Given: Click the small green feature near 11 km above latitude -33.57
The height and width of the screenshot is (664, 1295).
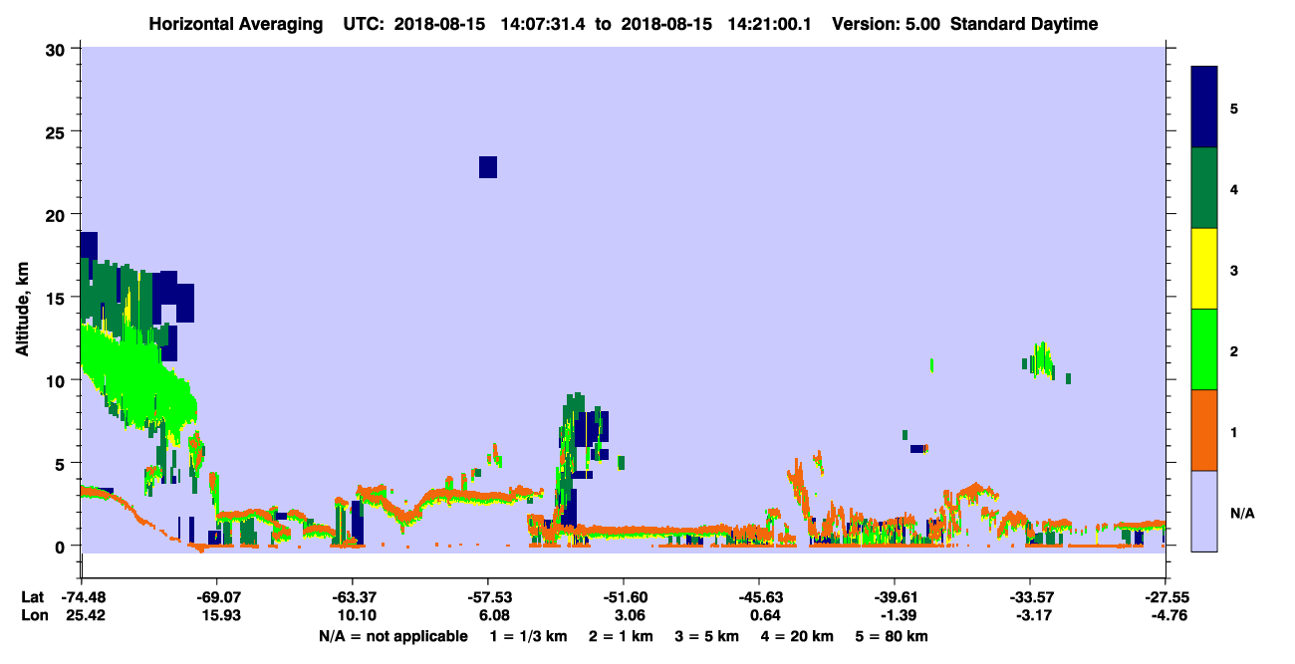Looking at the screenshot, I should click(1043, 359).
